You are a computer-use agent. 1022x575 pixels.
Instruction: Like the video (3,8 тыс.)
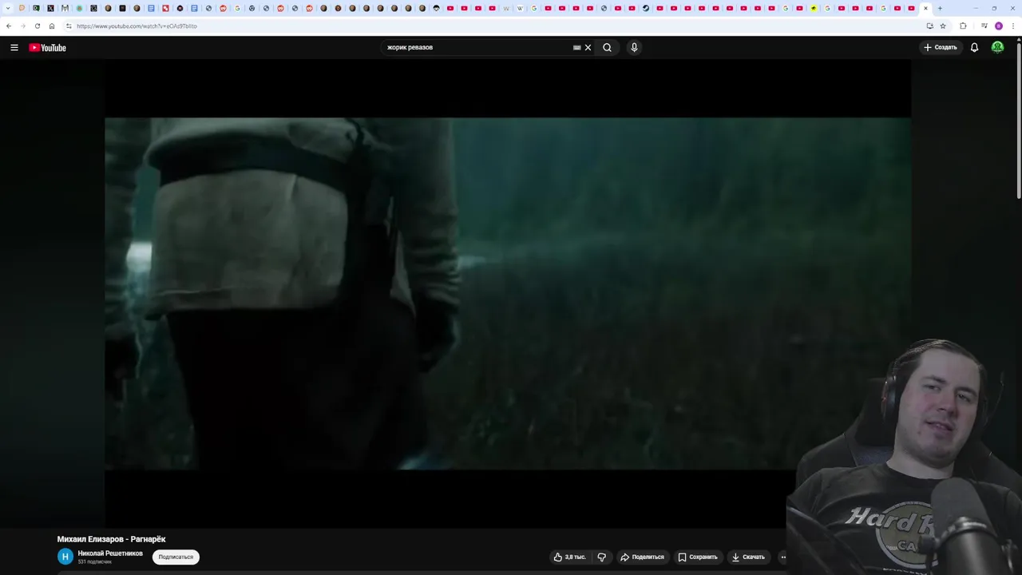coord(569,557)
